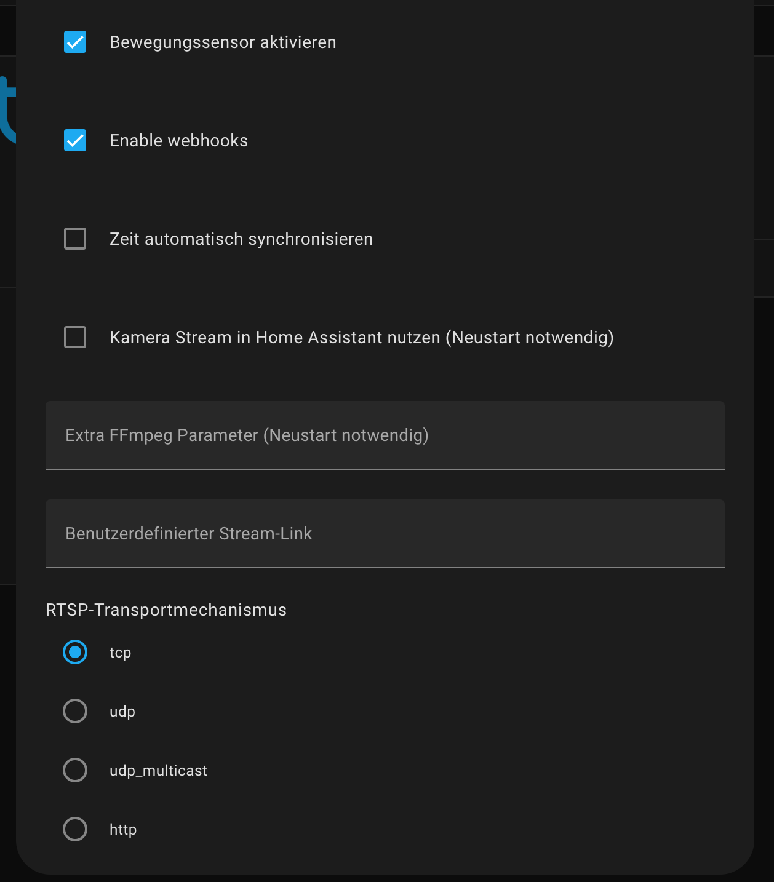Focus the Benutzerdefinierter Stream-Link input field
Image resolution: width=774 pixels, height=882 pixels.
(385, 534)
